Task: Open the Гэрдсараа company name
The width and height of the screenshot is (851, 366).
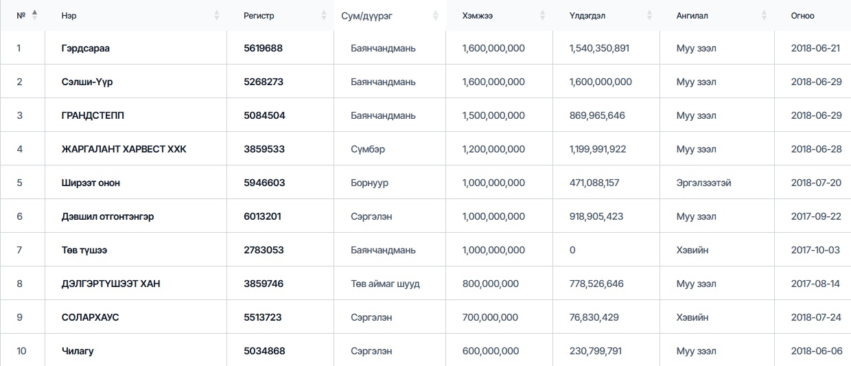Action: click(86, 48)
